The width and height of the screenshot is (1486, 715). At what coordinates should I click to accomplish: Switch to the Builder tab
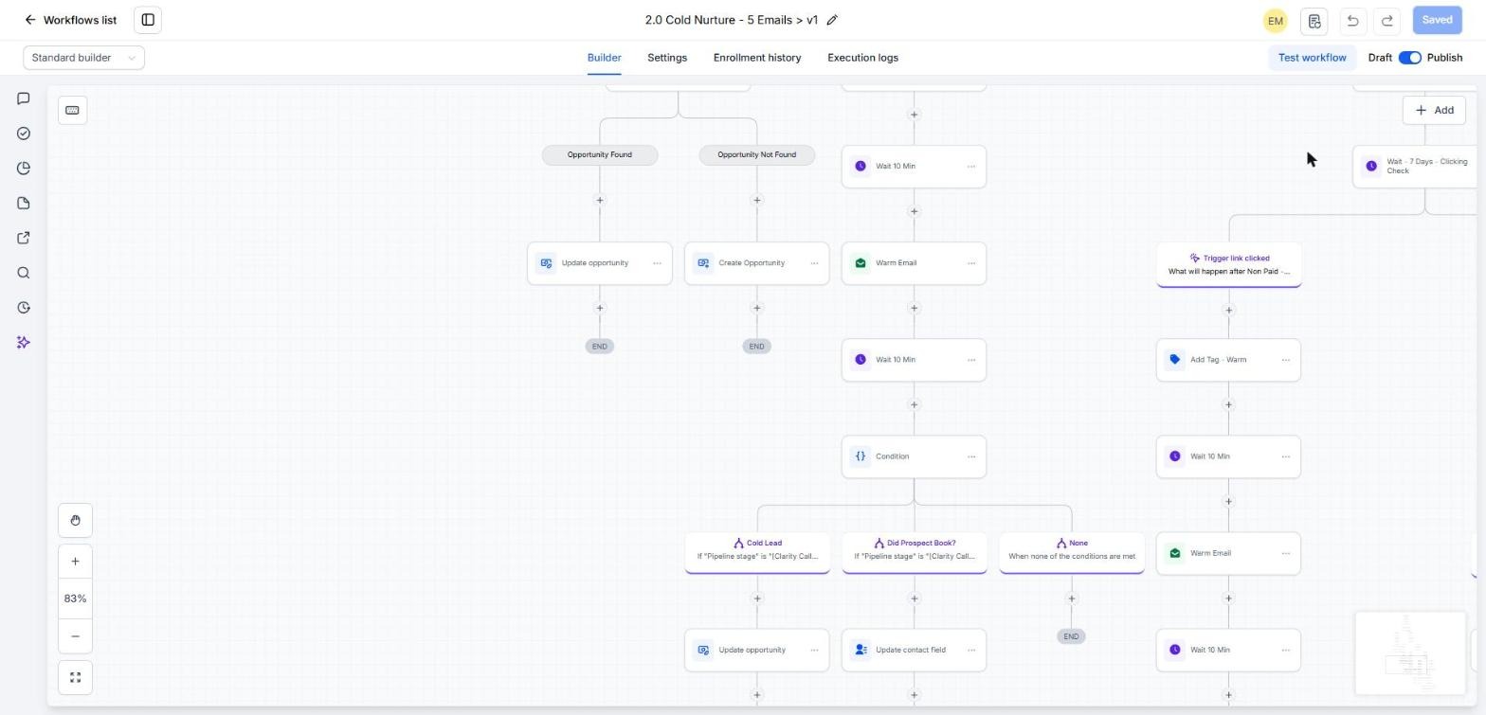(x=604, y=58)
